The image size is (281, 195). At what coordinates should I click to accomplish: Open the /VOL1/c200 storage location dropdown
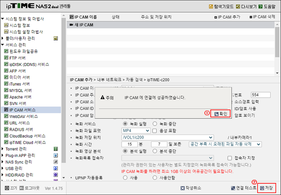167,137
